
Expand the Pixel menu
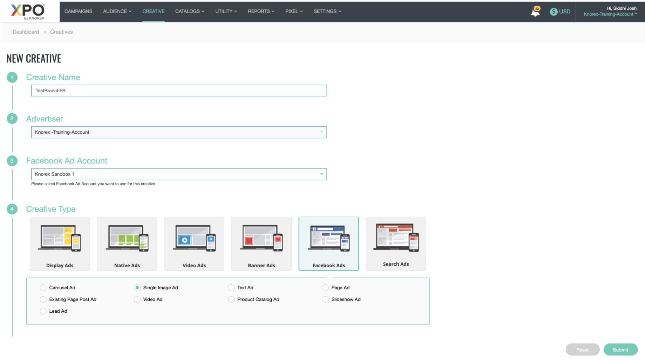point(294,11)
